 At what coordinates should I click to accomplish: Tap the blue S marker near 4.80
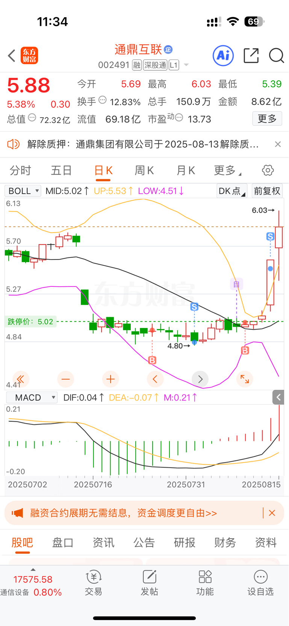tap(194, 307)
